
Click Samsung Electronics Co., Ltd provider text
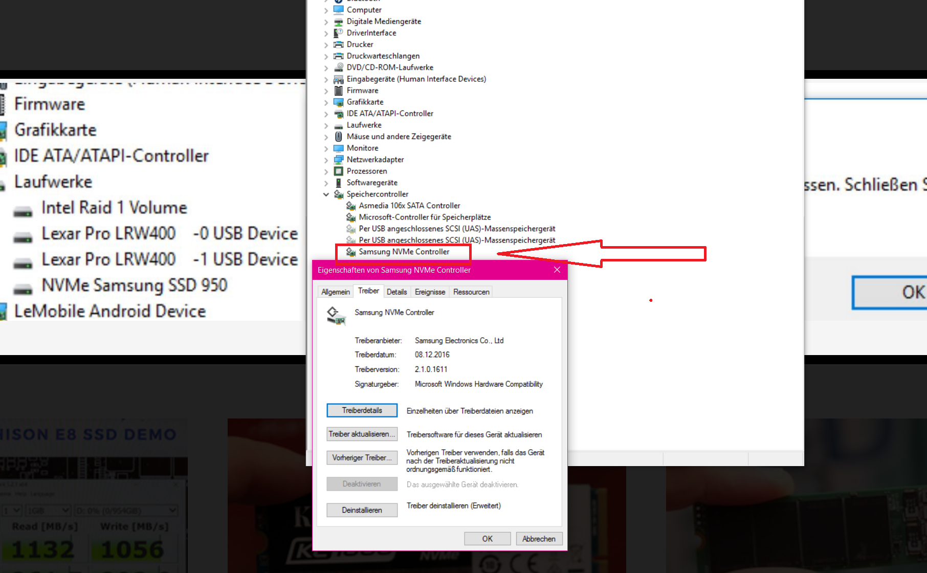click(459, 340)
